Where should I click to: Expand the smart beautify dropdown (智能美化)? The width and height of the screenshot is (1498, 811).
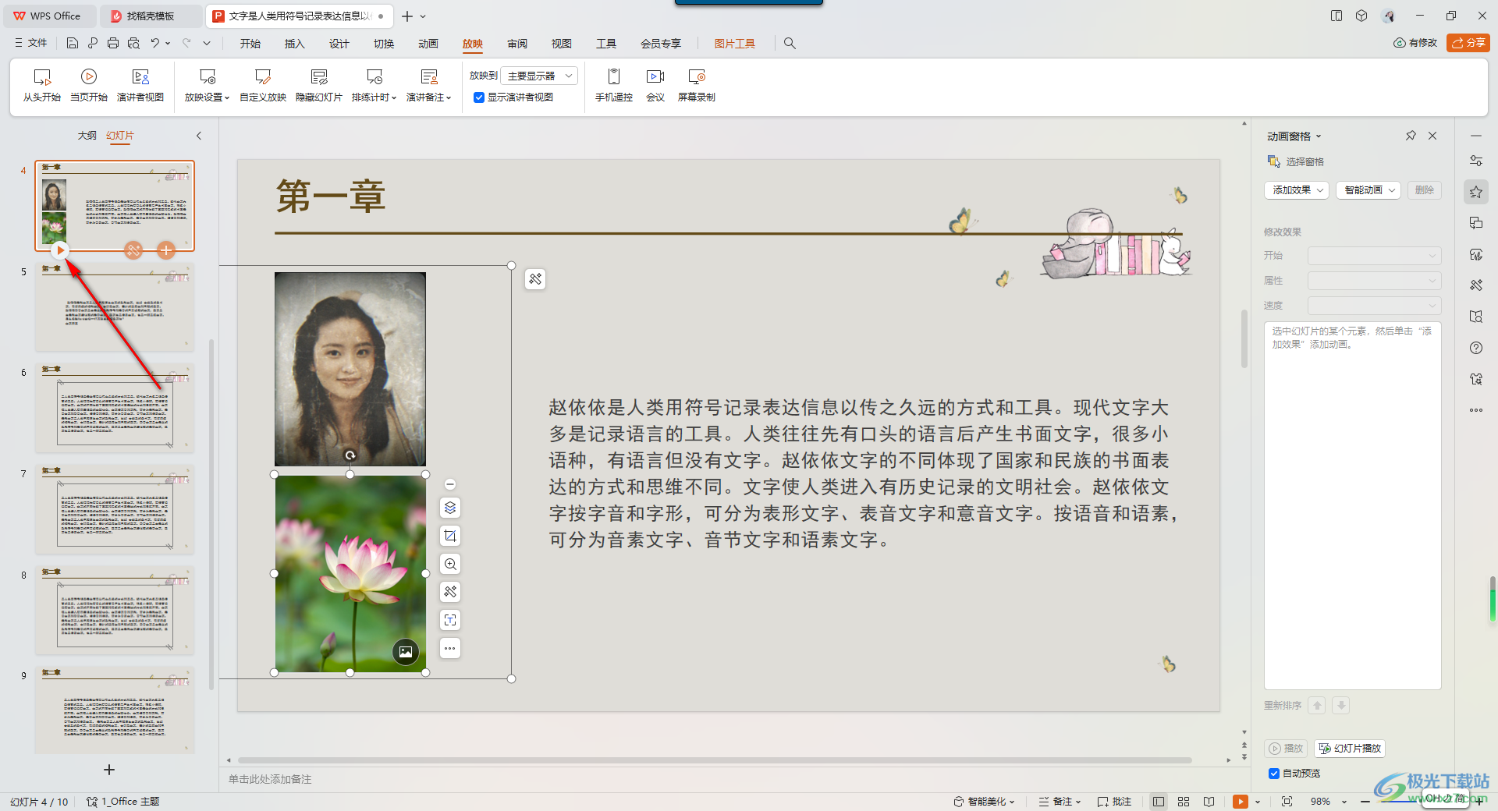[x=984, y=802]
